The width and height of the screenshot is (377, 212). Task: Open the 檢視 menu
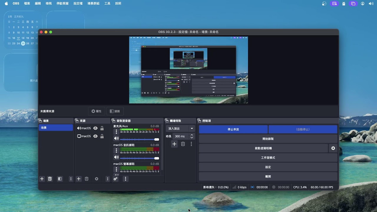point(49,4)
